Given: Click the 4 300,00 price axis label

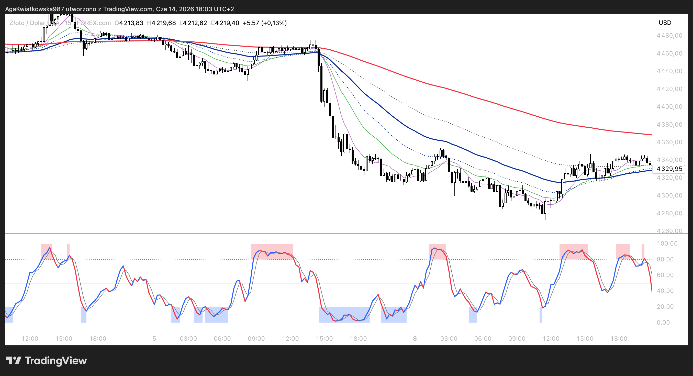Looking at the screenshot, I should tap(669, 195).
